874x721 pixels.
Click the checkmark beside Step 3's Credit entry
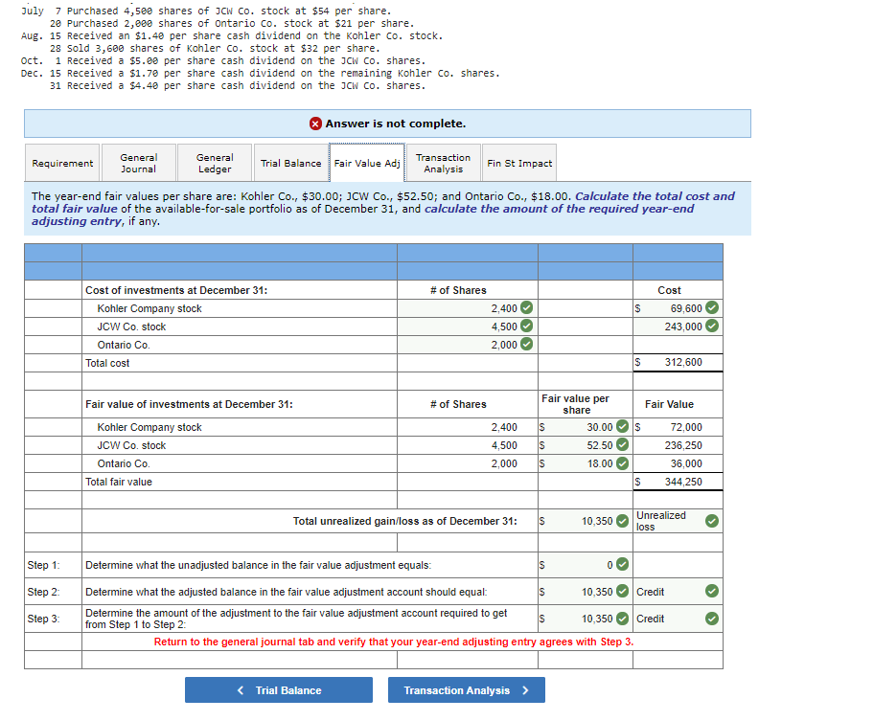tap(711, 619)
